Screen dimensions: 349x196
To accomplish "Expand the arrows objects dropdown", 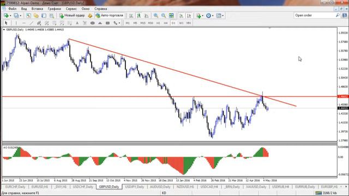I will [x=119, y=23].
